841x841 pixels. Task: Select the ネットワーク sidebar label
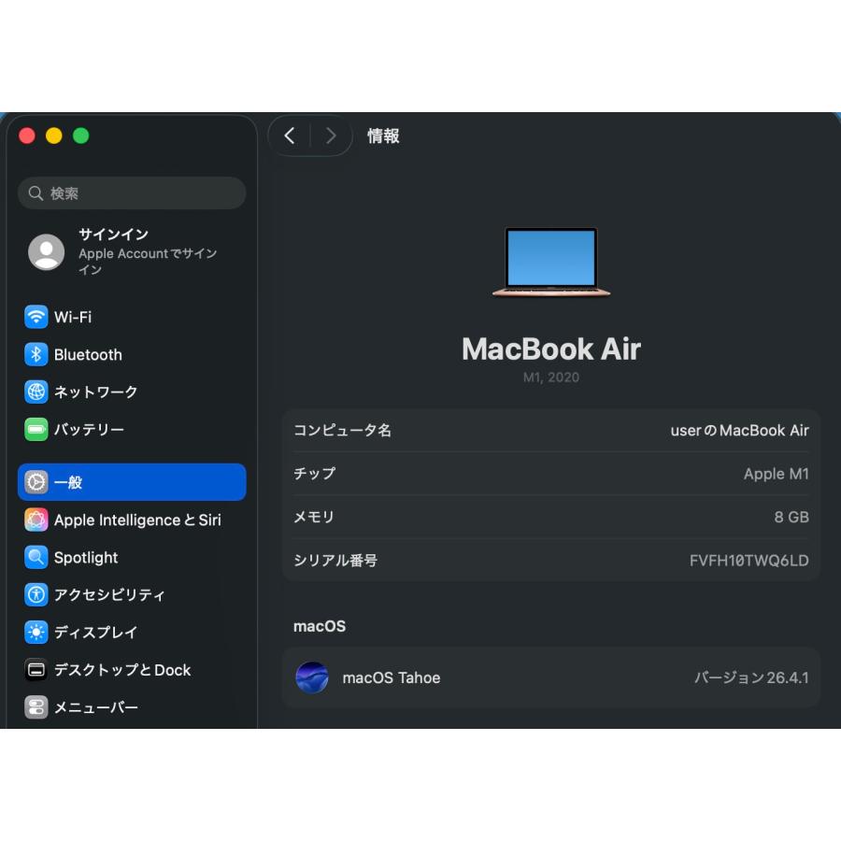pyautogui.click(x=95, y=392)
